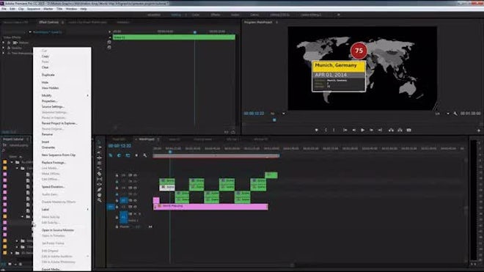Click the Program monitor current timecode

point(254,114)
